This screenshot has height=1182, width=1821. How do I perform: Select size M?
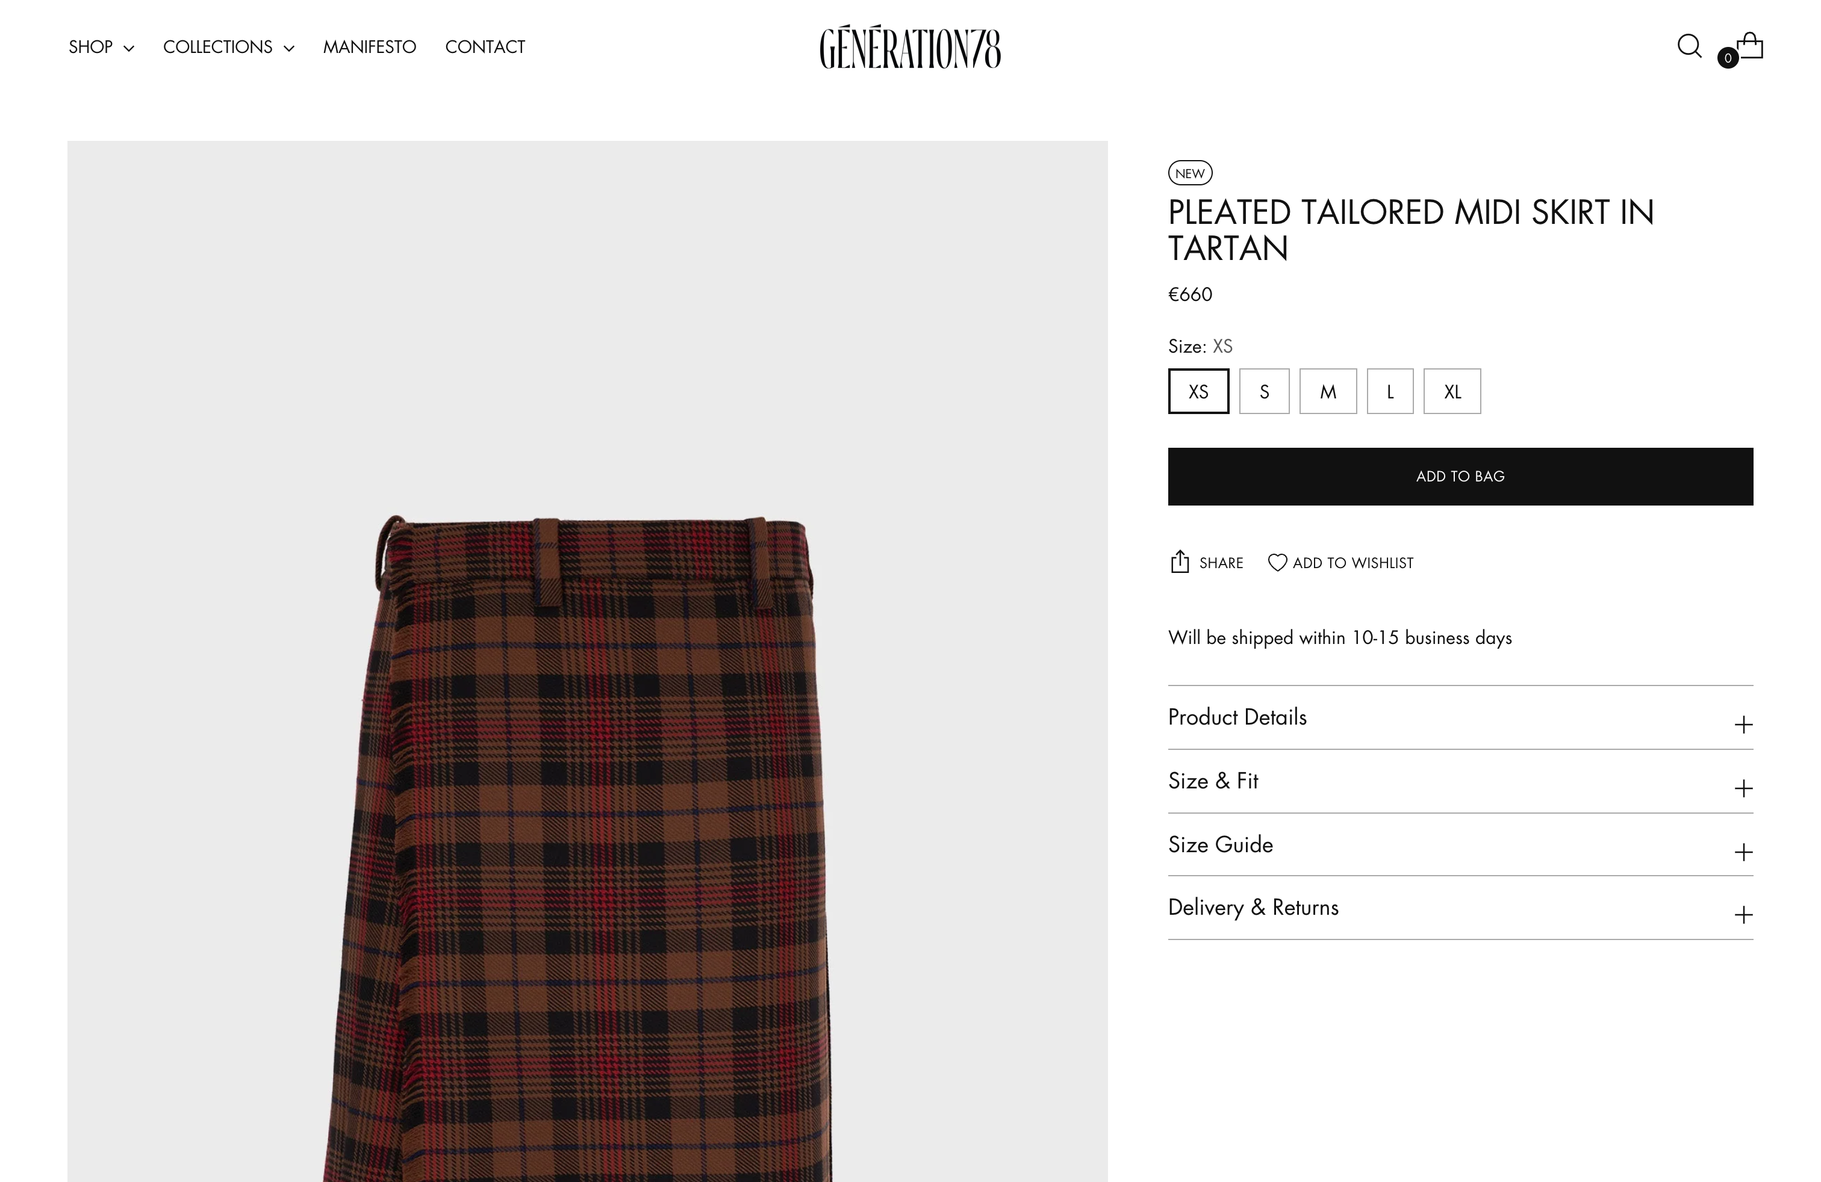(1327, 391)
